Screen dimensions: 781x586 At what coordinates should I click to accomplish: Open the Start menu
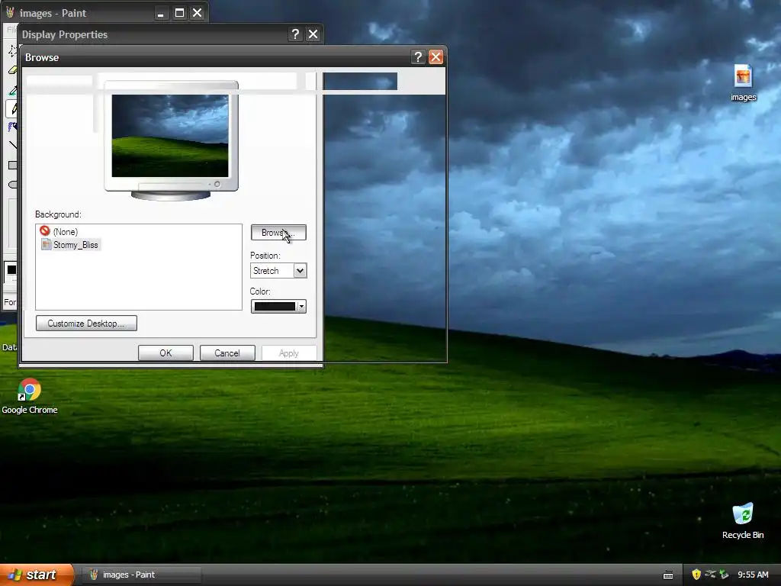pyautogui.click(x=36, y=575)
